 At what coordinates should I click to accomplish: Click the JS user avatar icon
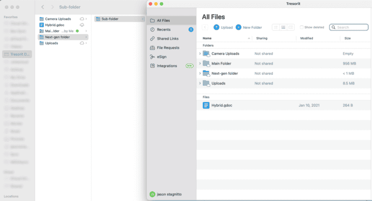click(153, 194)
